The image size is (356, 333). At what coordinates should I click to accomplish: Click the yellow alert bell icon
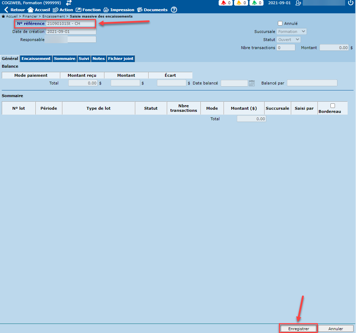click(x=239, y=3)
